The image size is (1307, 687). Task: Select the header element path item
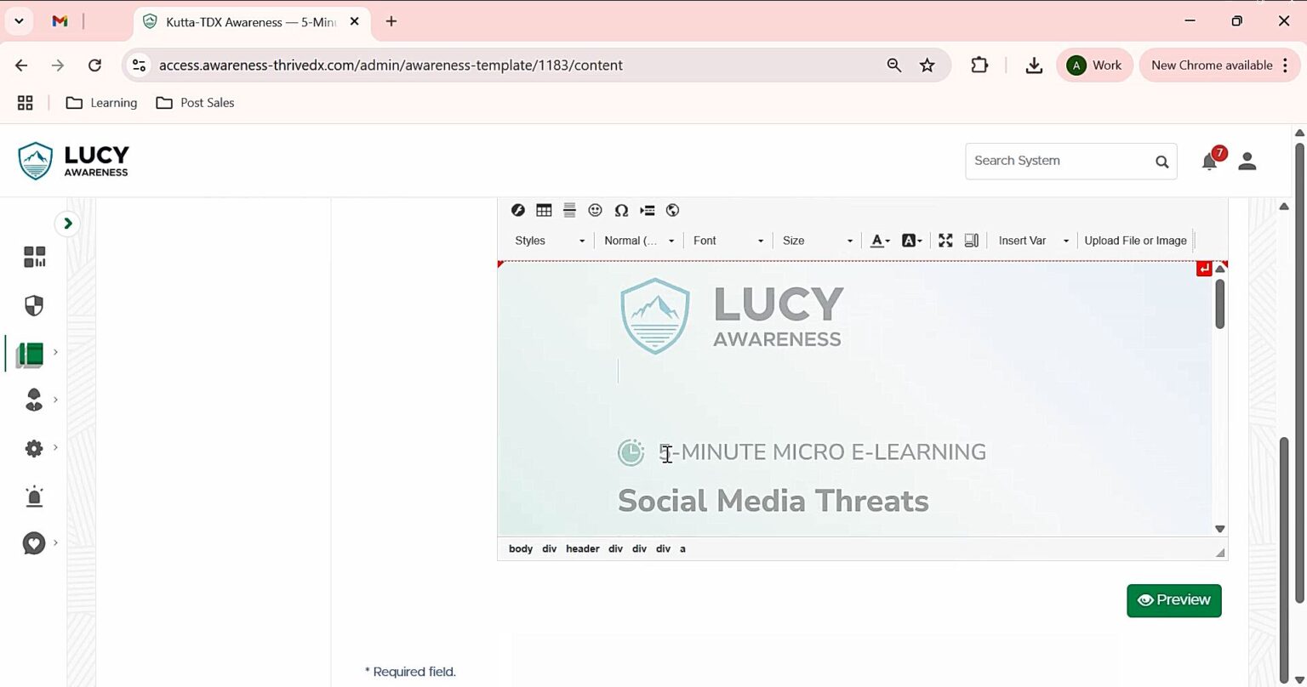582,548
